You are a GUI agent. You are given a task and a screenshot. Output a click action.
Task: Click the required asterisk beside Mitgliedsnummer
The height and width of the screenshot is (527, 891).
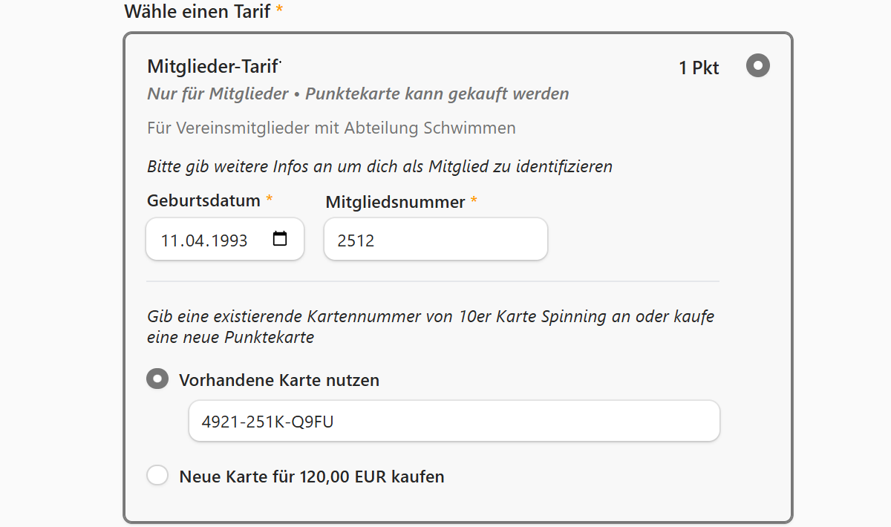pyautogui.click(x=473, y=200)
